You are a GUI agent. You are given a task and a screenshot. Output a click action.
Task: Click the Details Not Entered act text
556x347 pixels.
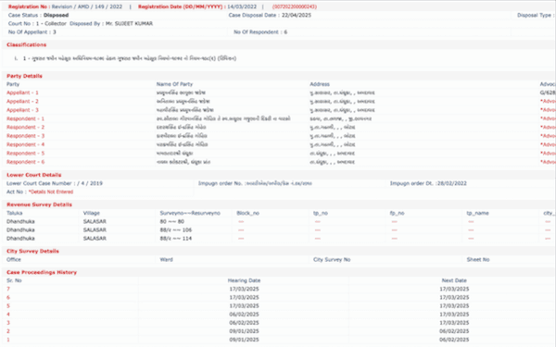51,192
